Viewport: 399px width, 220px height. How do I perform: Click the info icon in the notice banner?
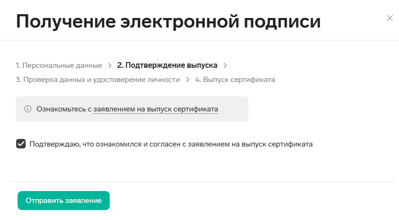[28, 109]
